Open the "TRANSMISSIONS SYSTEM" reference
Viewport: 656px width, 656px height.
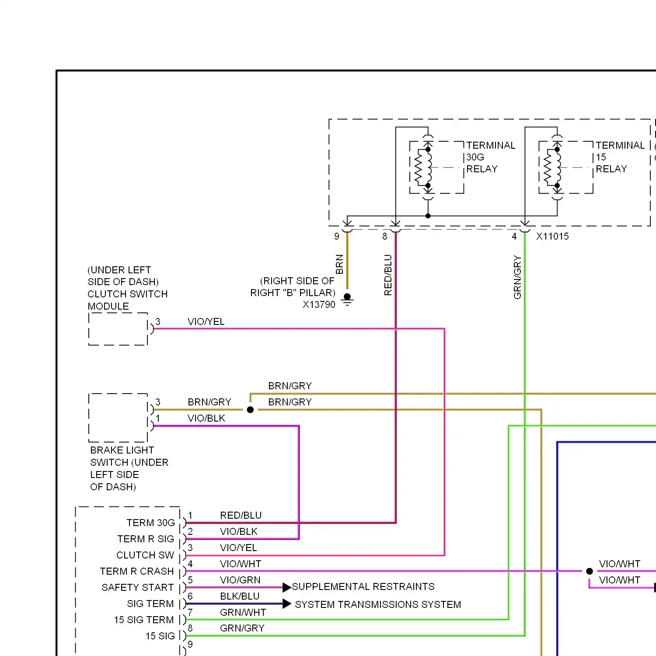(x=399, y=604)
